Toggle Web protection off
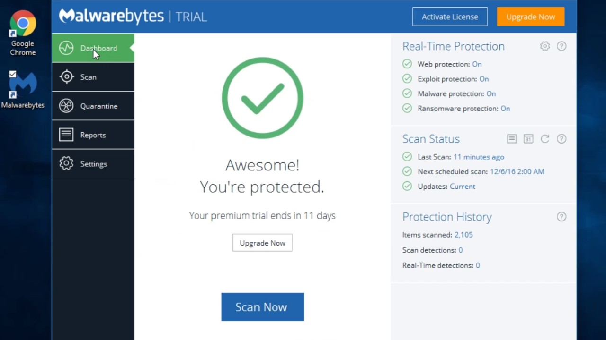606x340 pixels. pos(477,64)
